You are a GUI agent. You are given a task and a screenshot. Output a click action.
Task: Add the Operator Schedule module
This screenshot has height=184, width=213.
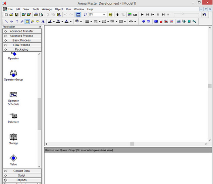click(13, 99)
